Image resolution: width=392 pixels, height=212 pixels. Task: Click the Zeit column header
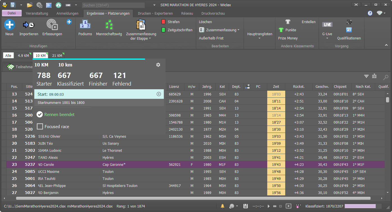[276, 87]
